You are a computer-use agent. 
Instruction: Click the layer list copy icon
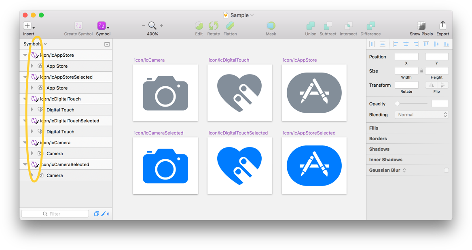96,214
